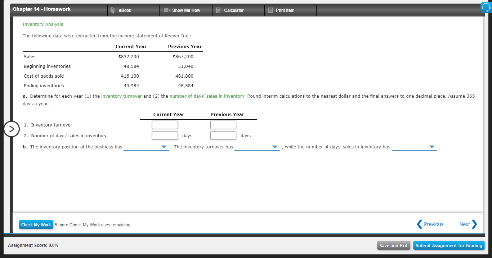
Task: Select the $832,200 sales value
Action: pyautogui.click(x=129, y=57)
